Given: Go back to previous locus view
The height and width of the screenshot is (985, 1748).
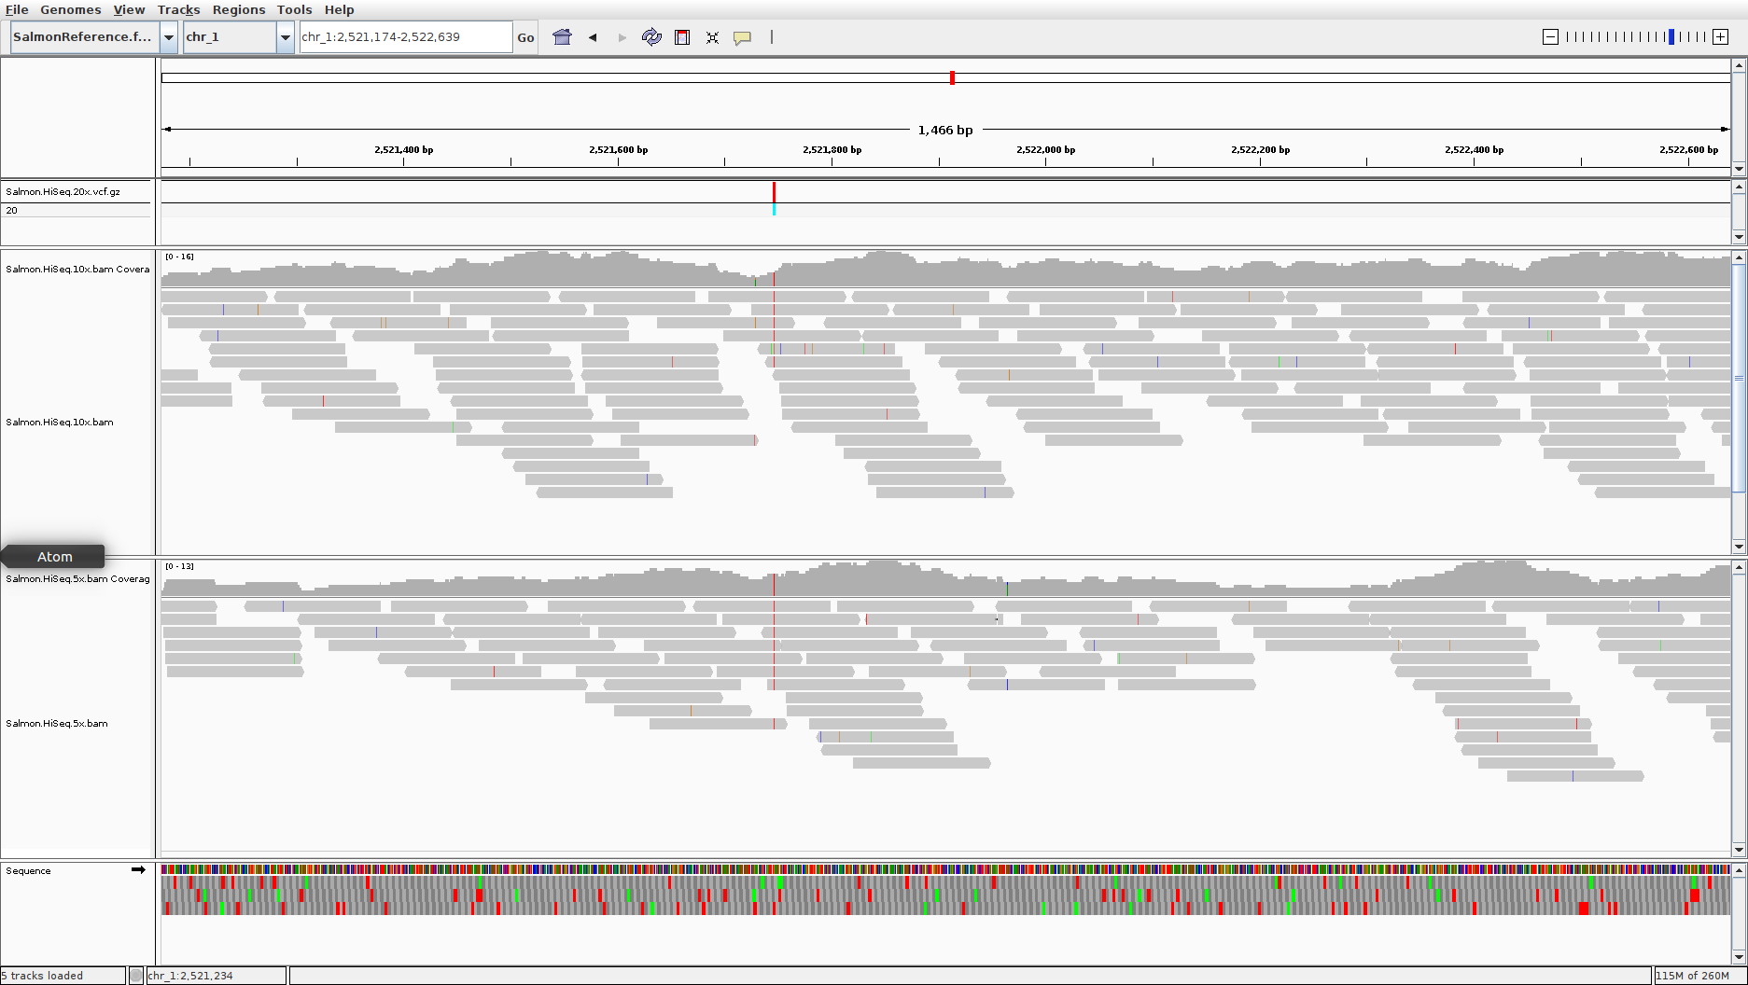Looking at the screenshot, I should pos(593,37).
